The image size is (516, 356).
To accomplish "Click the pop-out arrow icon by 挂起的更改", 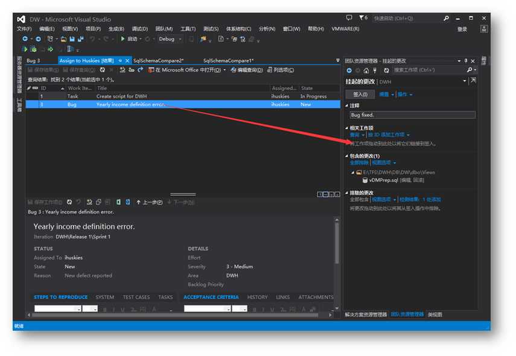I will point(473,81).
